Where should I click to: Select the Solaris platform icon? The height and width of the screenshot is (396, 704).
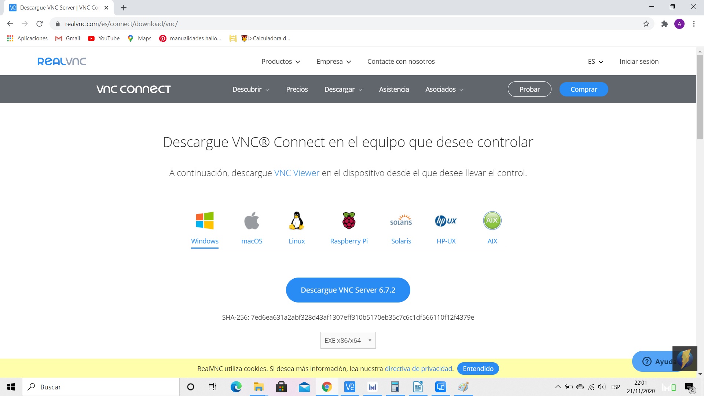tap(401, 220)
